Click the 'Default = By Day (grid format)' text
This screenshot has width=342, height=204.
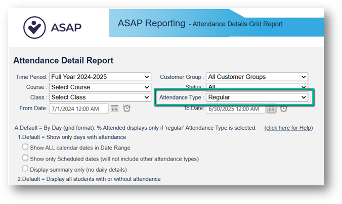pyautogui.click(x=55, y=128)
